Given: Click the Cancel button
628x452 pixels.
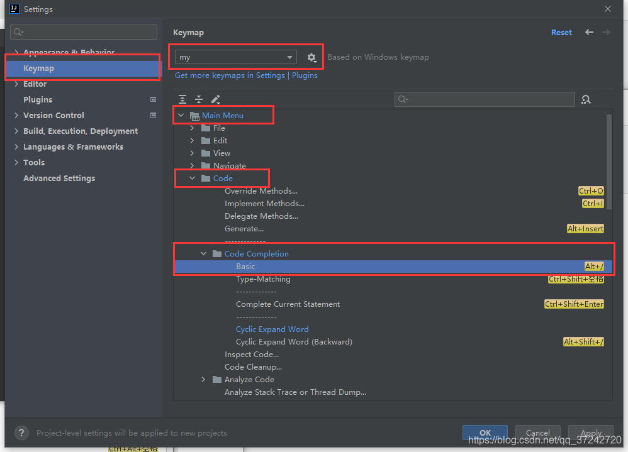Looking at the screenshot, I should click(537, 433).
